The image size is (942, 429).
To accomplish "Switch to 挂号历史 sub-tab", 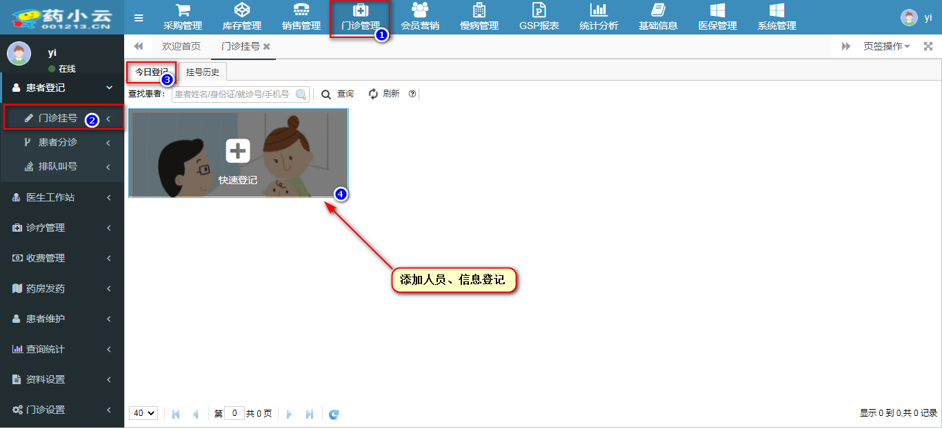I will click(x=203, y=72).
